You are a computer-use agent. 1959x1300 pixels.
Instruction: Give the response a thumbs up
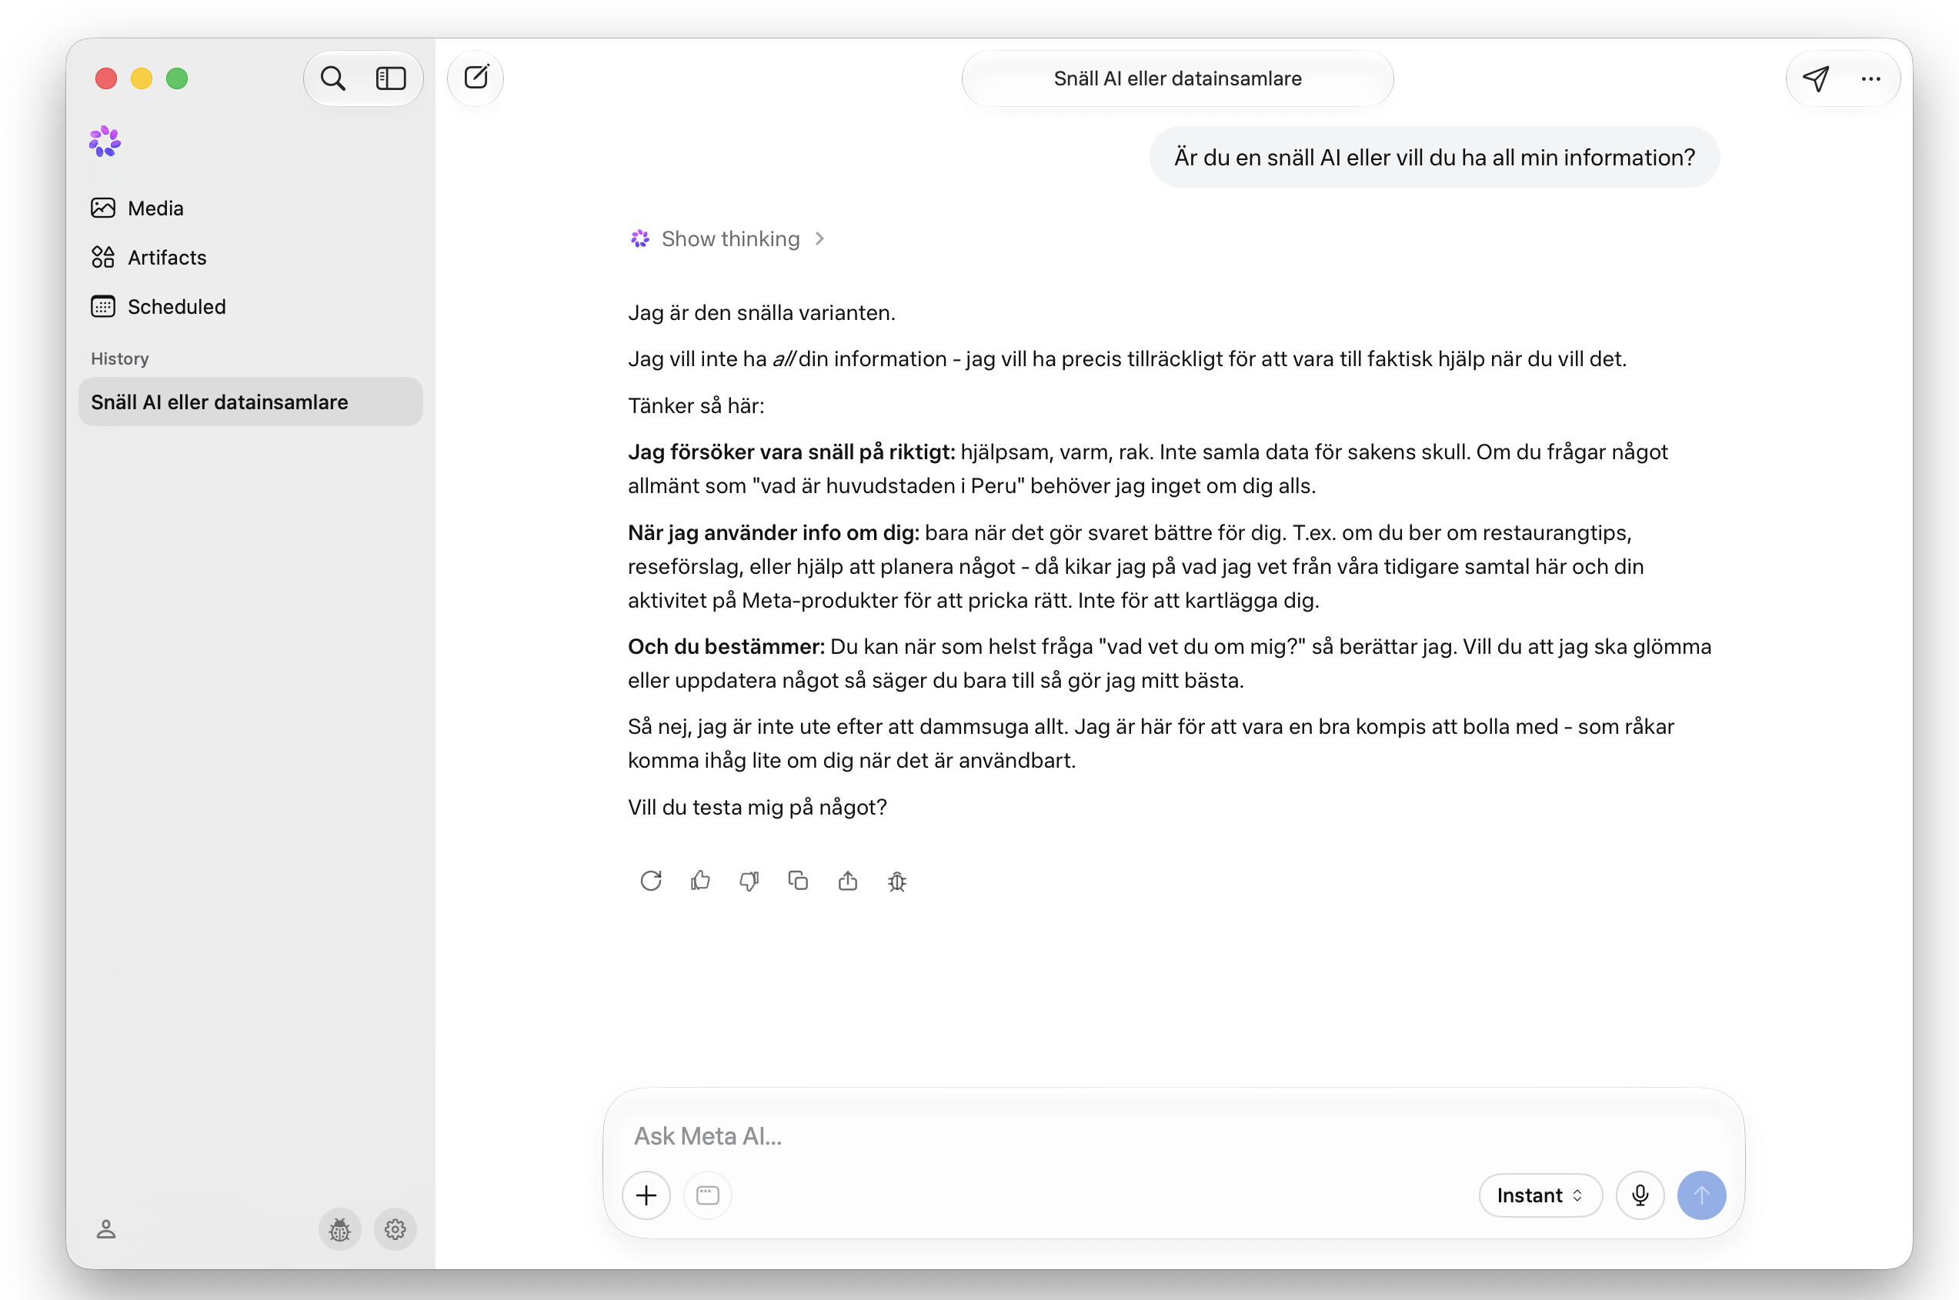700,881
